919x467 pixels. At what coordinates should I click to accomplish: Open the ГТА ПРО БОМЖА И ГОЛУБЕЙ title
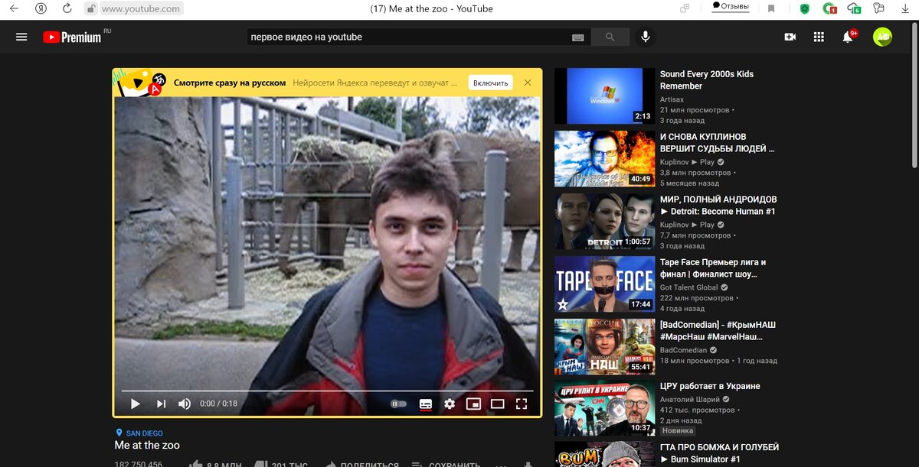click(x=719, y=453)
